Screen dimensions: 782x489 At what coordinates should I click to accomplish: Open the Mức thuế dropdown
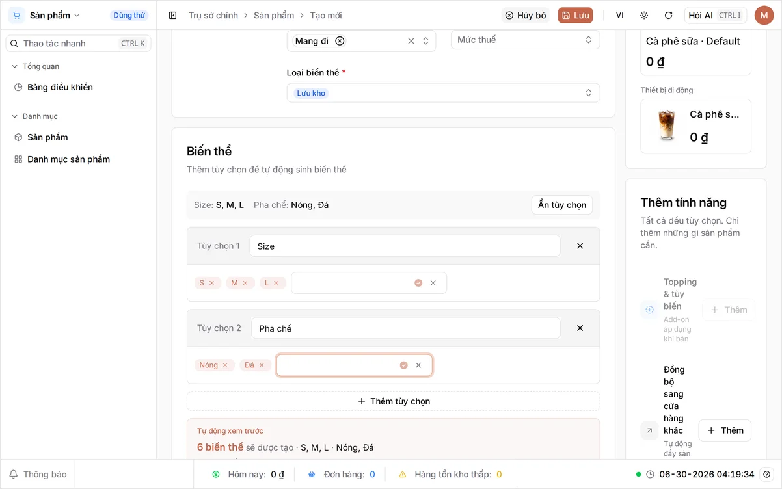(525, 40)
